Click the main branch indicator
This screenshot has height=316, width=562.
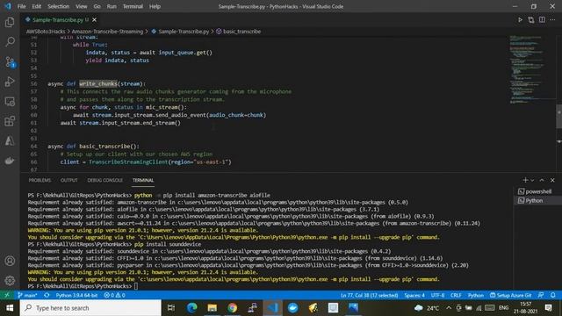[x=27, y=295]
